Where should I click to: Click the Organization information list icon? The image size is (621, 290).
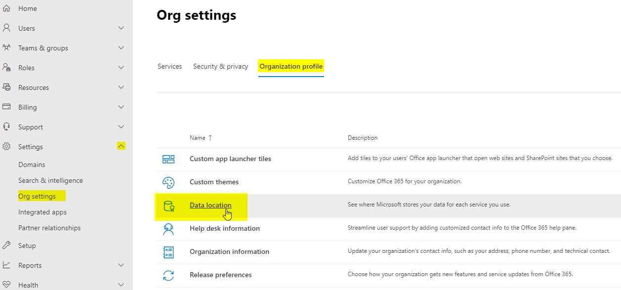[168, 252]
